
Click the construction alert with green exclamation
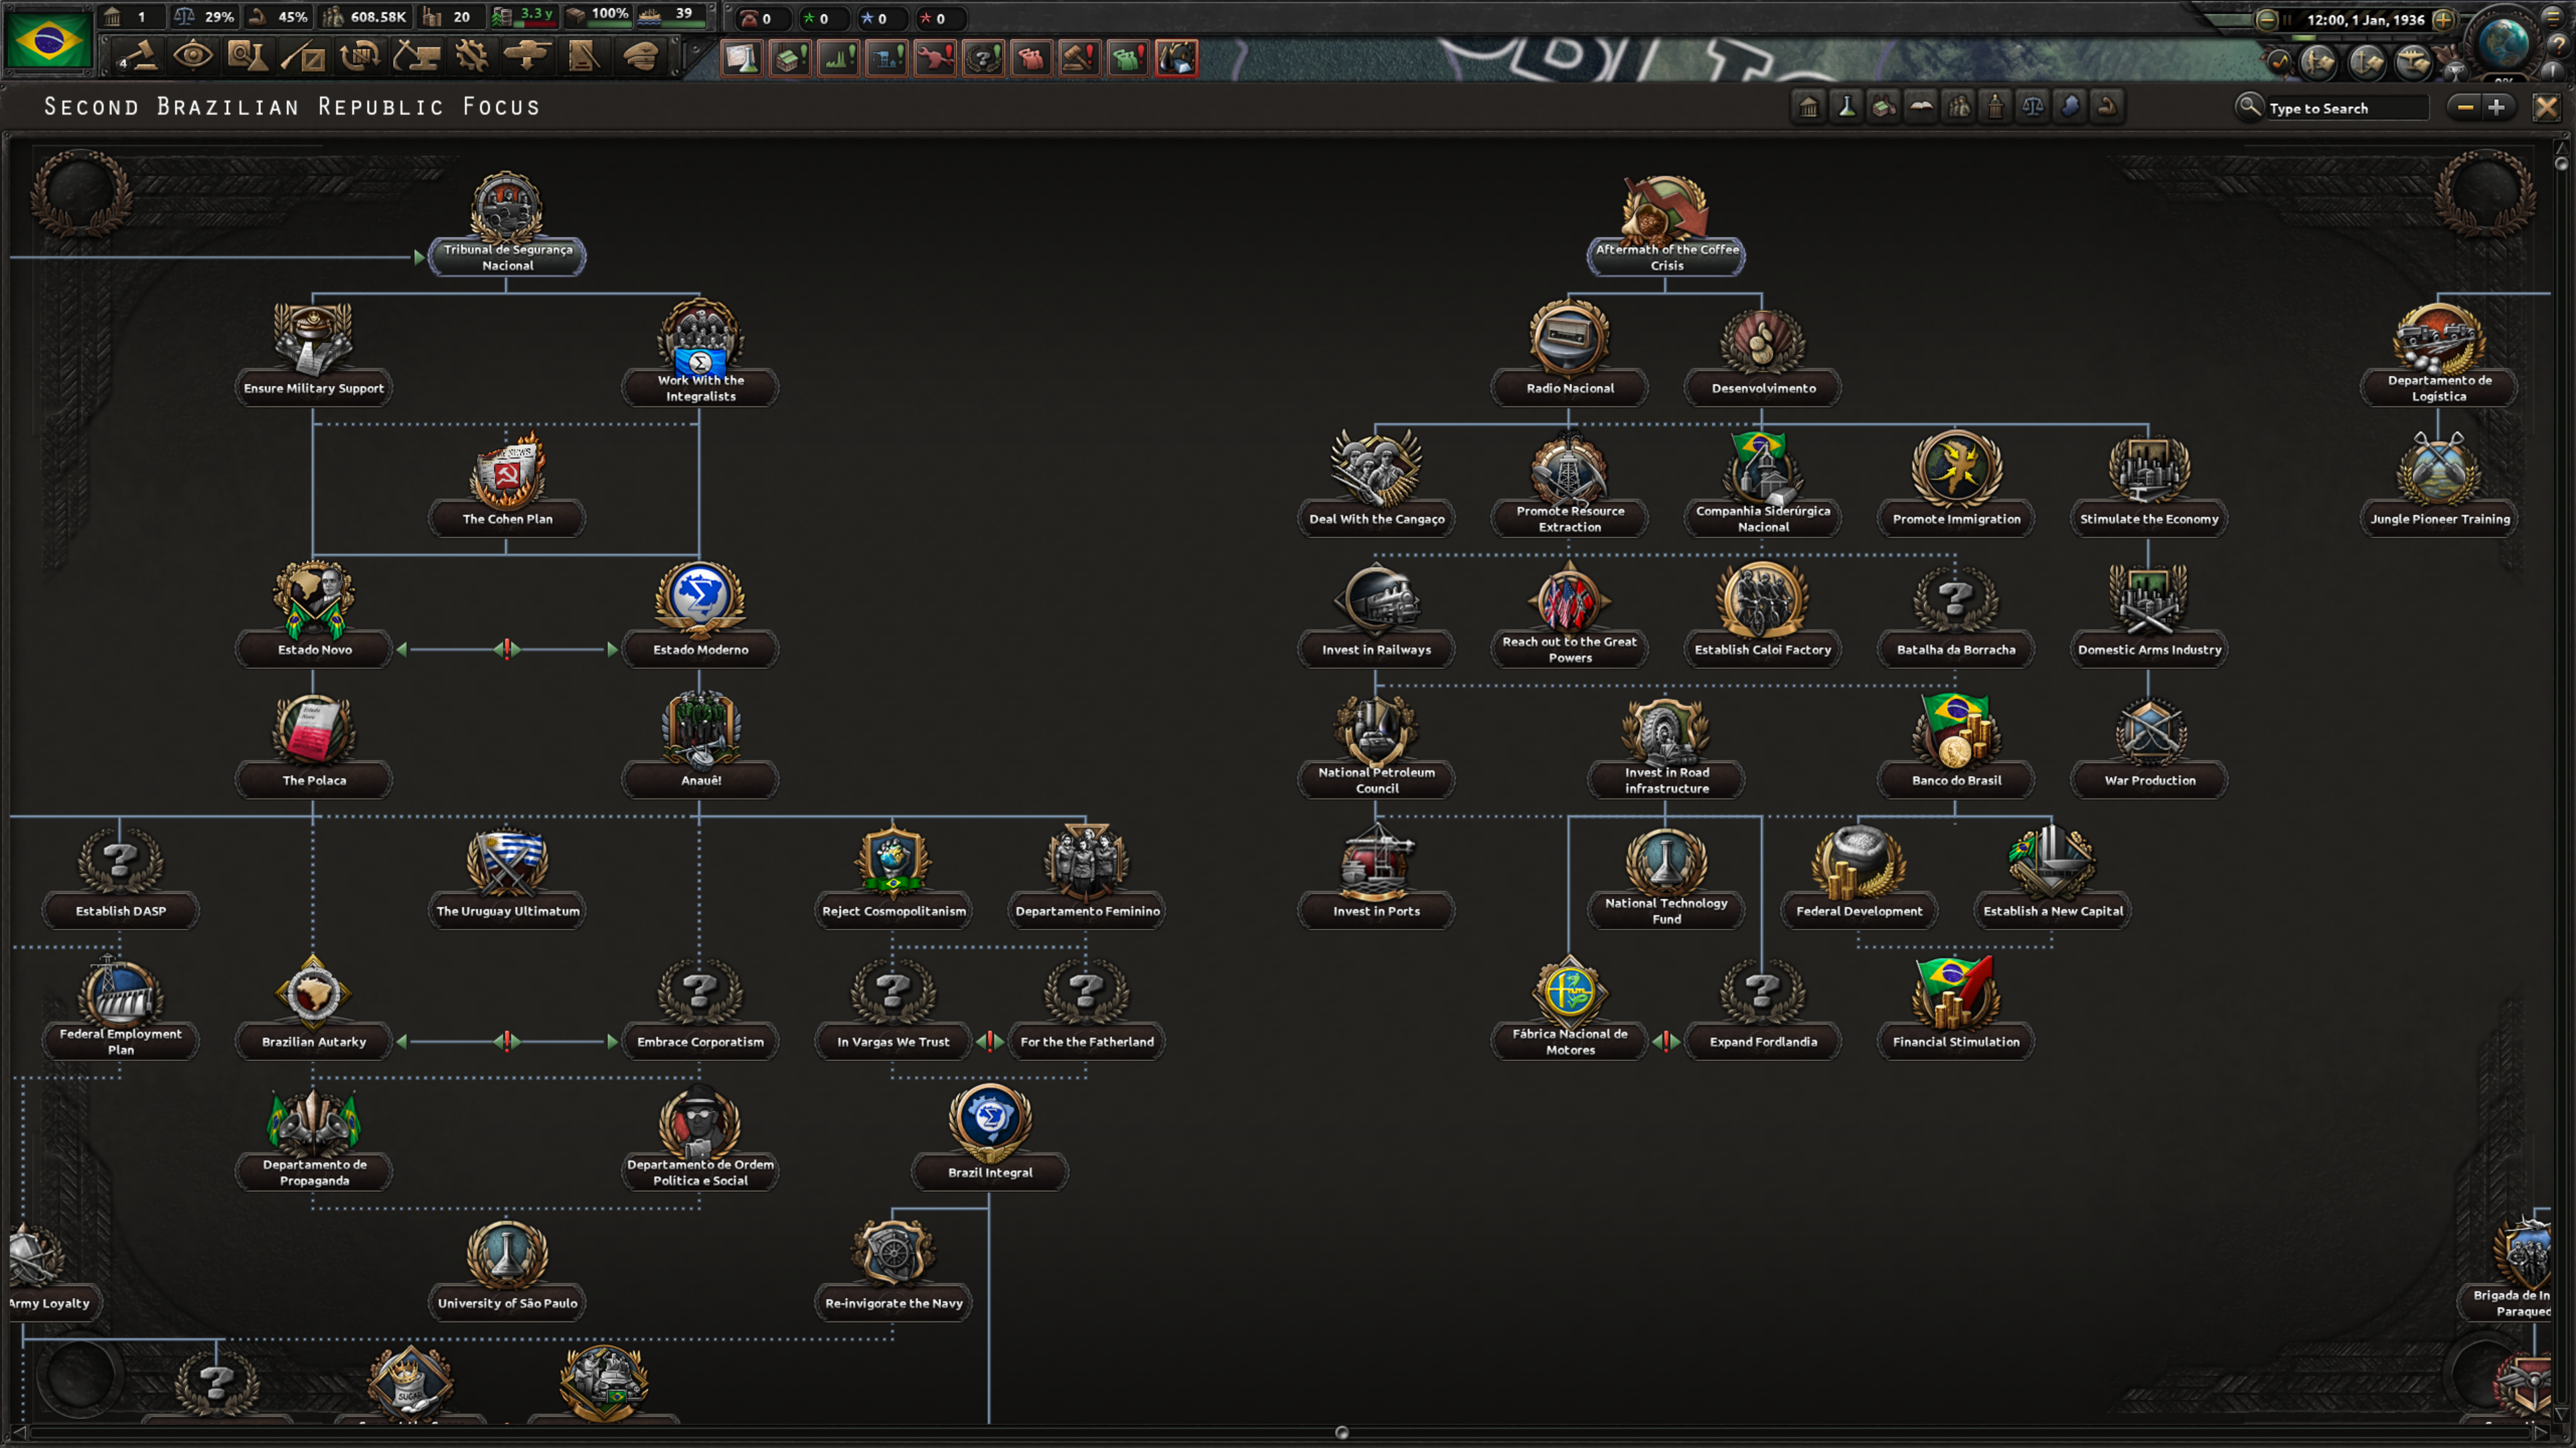coord(886,58)
